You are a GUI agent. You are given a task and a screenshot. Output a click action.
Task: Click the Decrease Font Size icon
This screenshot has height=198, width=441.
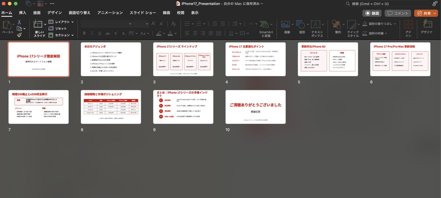click(161, 24)
